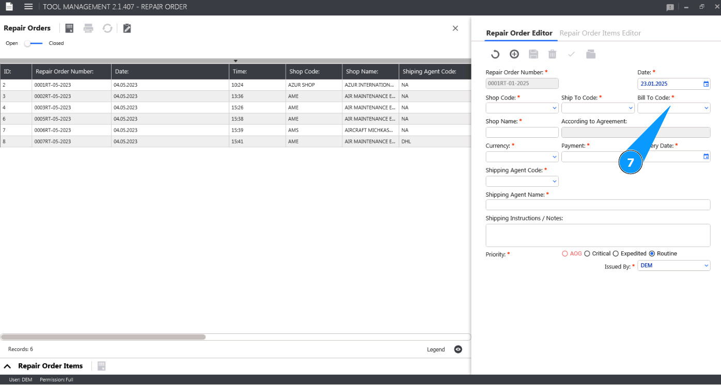This screenshot has height=385, width=721.
Task: Click the Repair Order Number field 0001RT-01-2025
Action: click(522, 84)
